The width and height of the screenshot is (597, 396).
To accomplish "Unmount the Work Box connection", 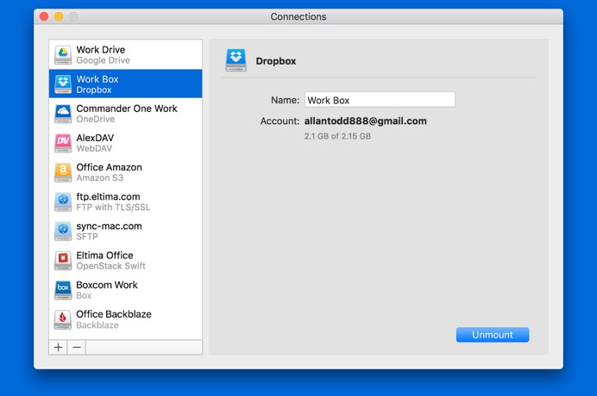I will (493, 335).
